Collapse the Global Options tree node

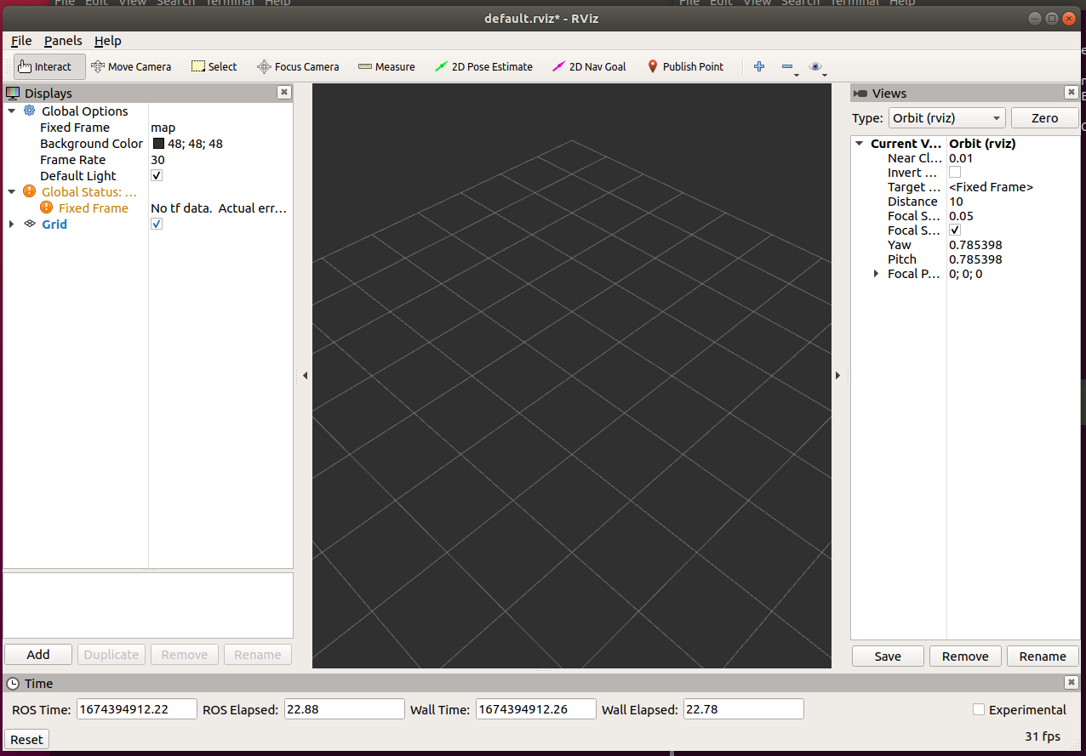coord(12,111)
